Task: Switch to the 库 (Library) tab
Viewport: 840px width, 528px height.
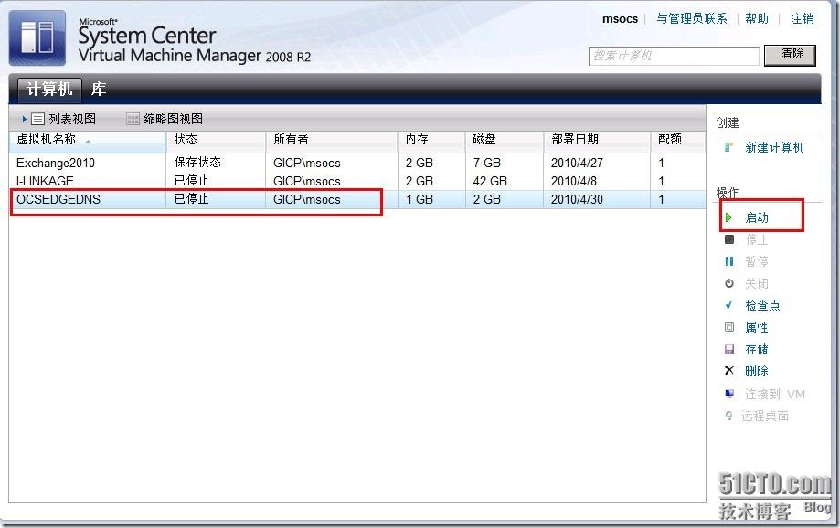Action: (x=99, y=90)
